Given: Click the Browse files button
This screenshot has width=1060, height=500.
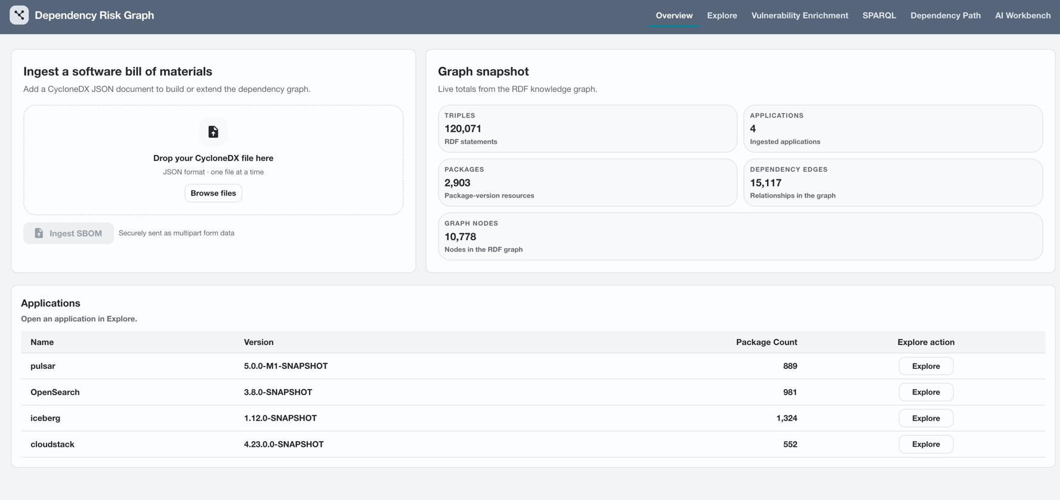Looking at the screenshot, I should tap(213, 193).
